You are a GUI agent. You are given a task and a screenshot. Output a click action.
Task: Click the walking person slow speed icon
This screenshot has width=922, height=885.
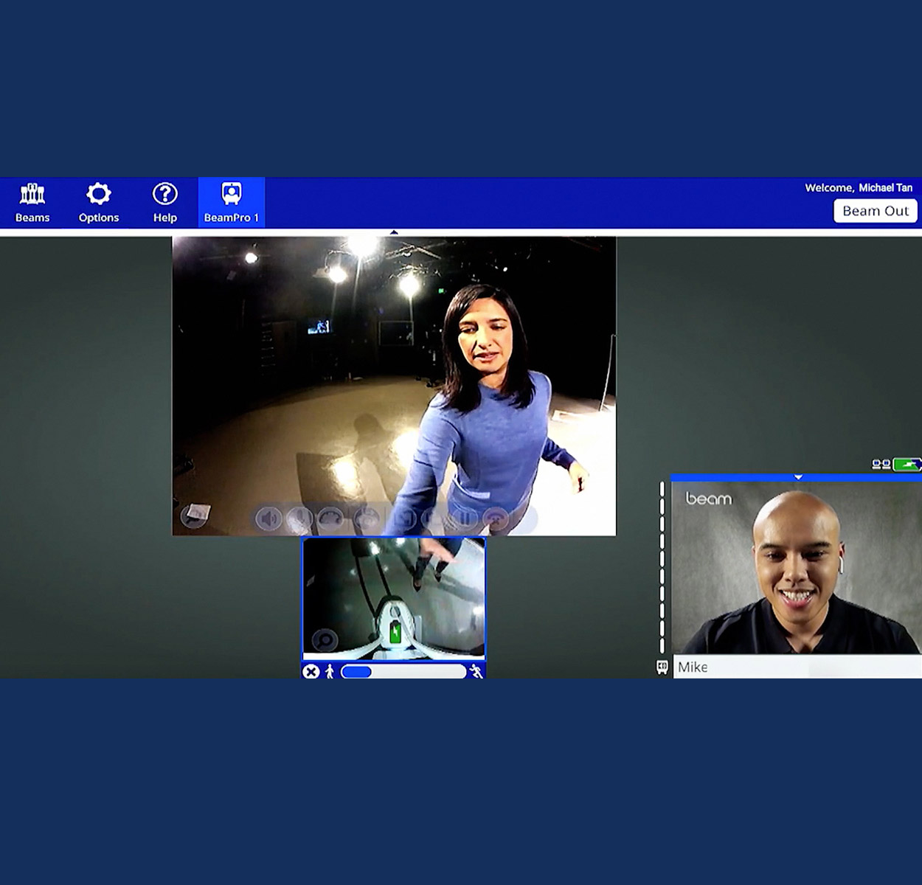coord(330,672)
